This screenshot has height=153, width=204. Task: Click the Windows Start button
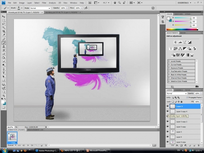coord(4,151)
